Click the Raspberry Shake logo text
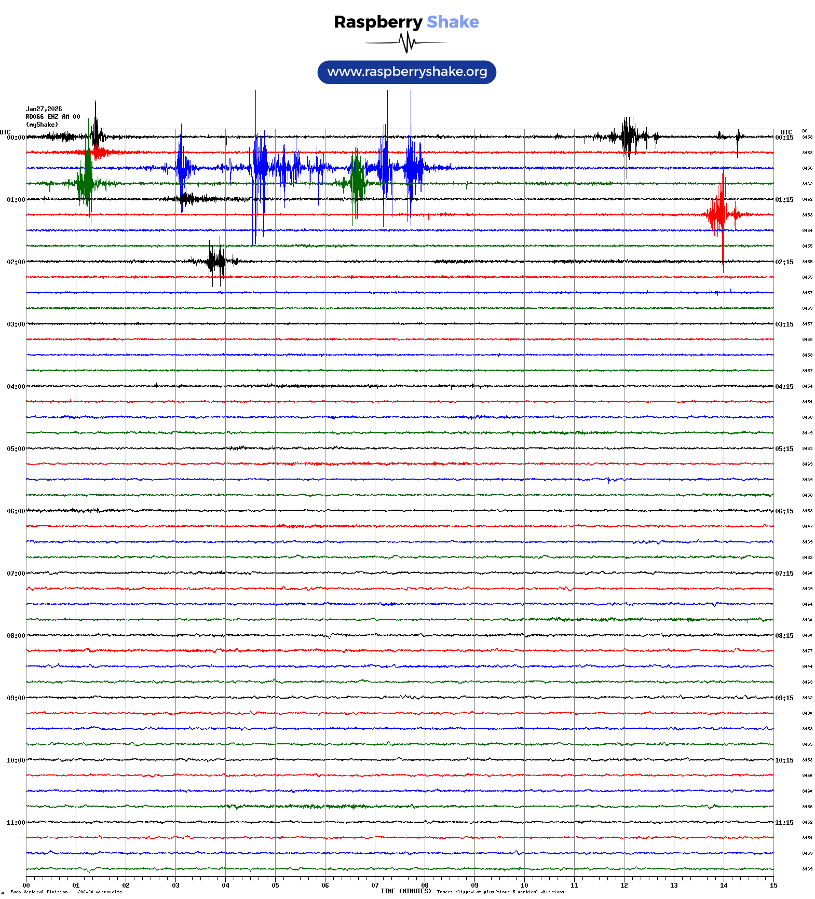The height and width of the screenshot is (899, 815). point(406,22)
